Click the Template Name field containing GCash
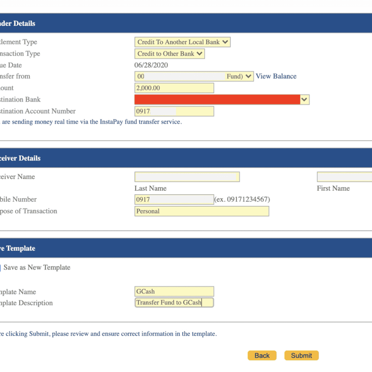The image size is (372, 372). [x=174, y=291]
